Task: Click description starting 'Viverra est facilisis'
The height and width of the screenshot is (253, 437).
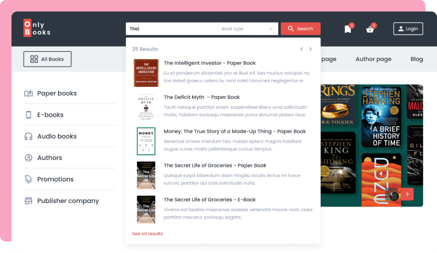Action: point(238,213)
